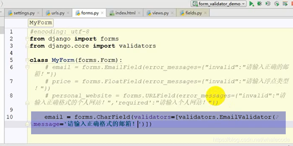This screenshot has width=293, height=146.
Task: Click 'django.core' in line 3
Action: click(x=68, y=46)
